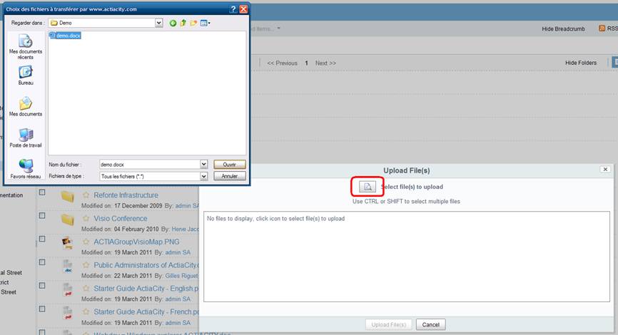Open the view menu icon dropdown

click(x=206, y=23)
